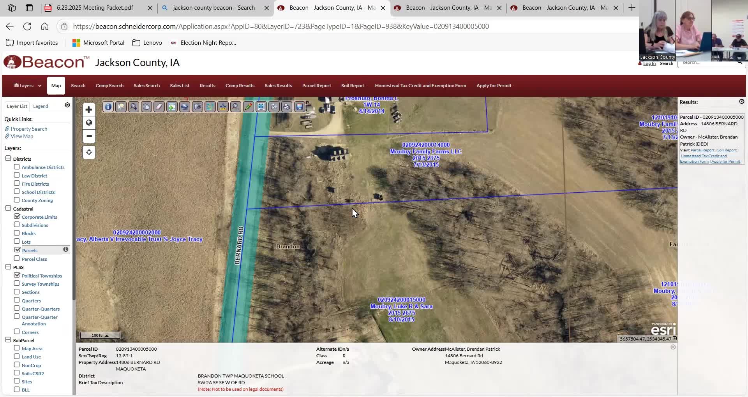Activate the Pan hand tool
Viewport: 748px width, 397px height.
click(146, 107)
